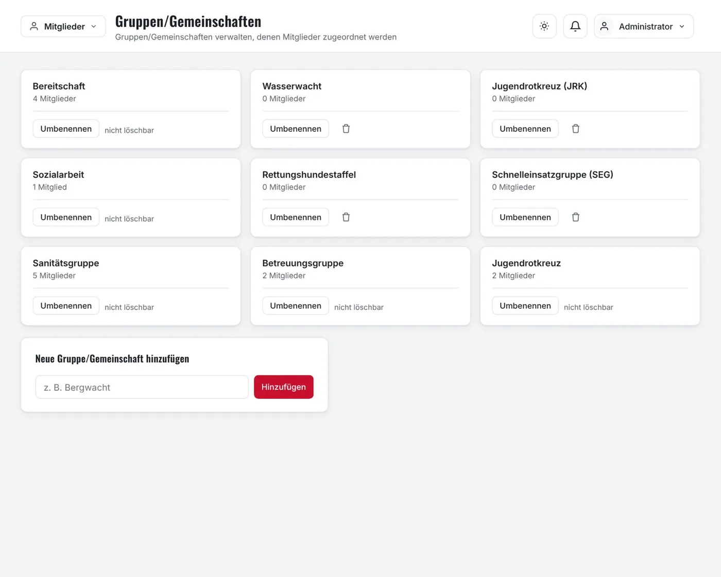This screenshot has width=721, height=577.
Task: Click 'nicht löschbar' on Sozialarbeit card
Action: click(x=129, y=219)
